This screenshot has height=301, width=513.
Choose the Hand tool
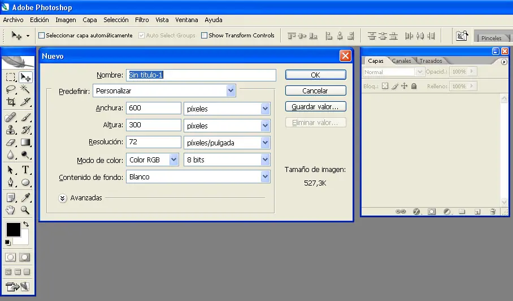pos(11,210)
